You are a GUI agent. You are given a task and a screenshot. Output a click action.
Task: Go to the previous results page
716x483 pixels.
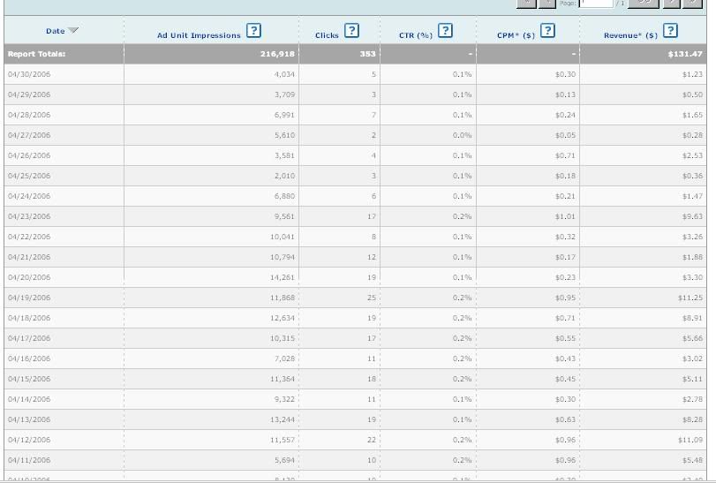coord(548,4)
